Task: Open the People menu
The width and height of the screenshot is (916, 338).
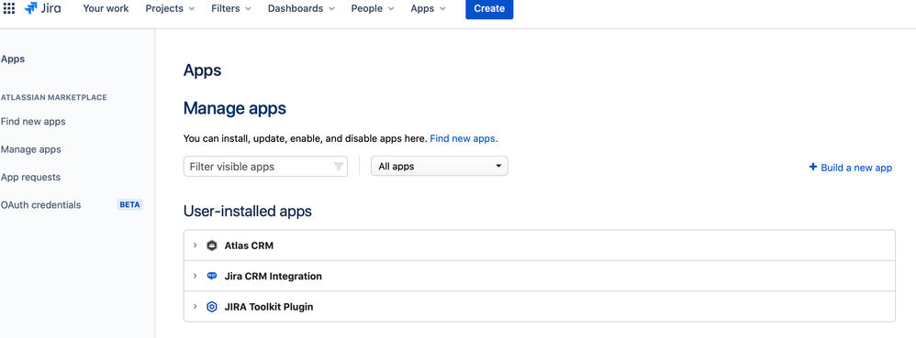Action: click(x=373, y=9)
